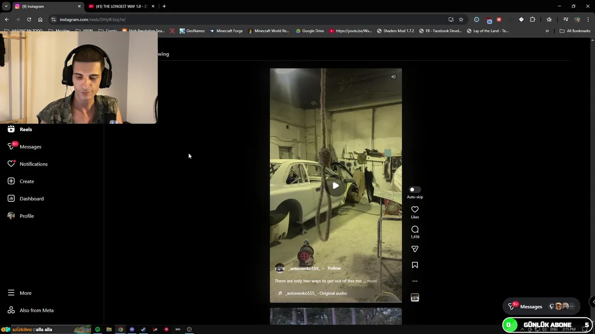The height and width of the screenshot is (334, 595).
Task: Open the More hamburger menu
Action: tap(20, 293)
